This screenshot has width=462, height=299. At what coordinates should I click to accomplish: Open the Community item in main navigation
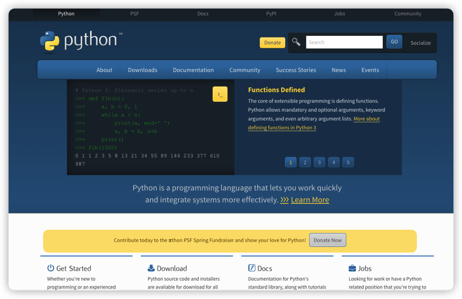(x=245, y=70)
